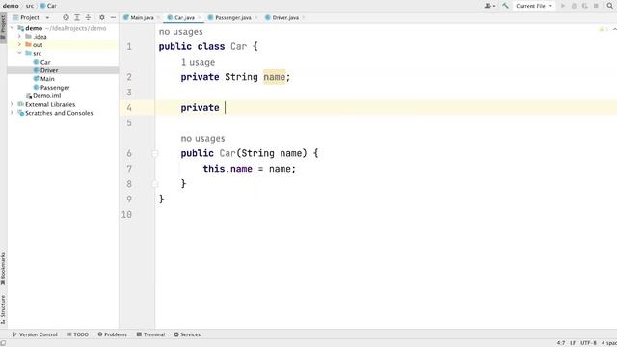
Task: Click the warning indicator in editor corner
Action: 603,29
